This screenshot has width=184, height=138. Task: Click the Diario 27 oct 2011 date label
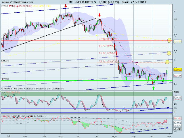134,2
